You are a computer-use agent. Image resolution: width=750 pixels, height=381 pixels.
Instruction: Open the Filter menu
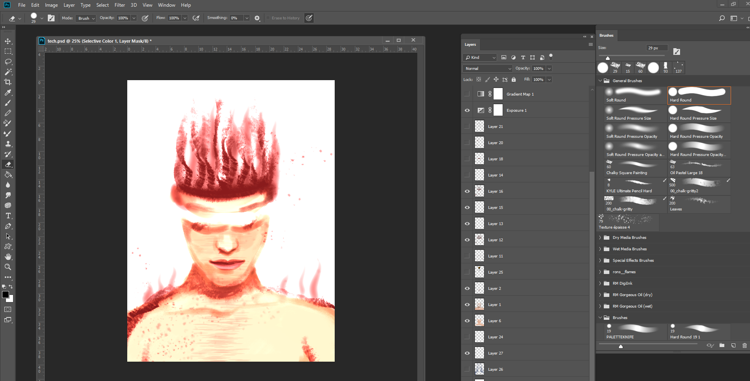pyautogui.click(x=120, y=5)
